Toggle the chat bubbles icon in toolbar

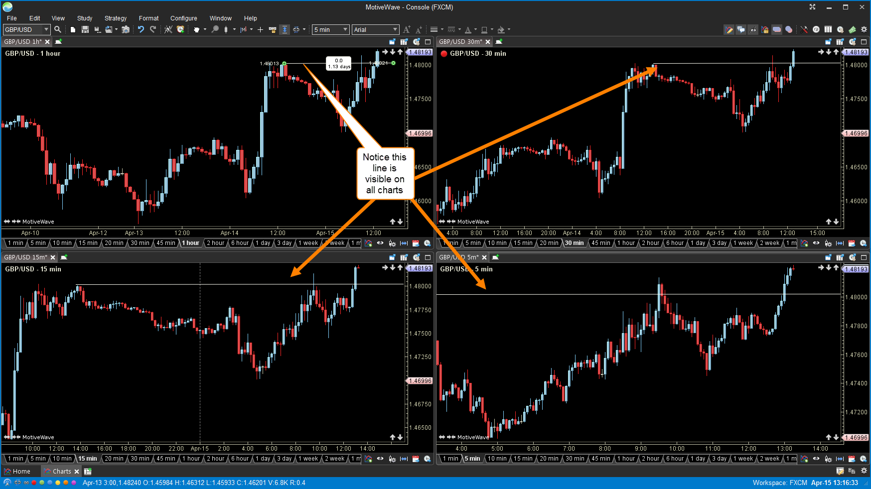tap(741, 29)
